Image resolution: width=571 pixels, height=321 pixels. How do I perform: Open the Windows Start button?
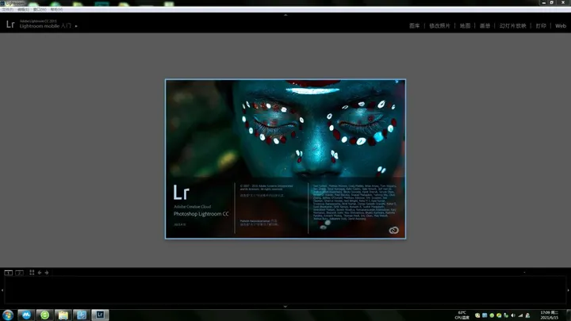8,315
